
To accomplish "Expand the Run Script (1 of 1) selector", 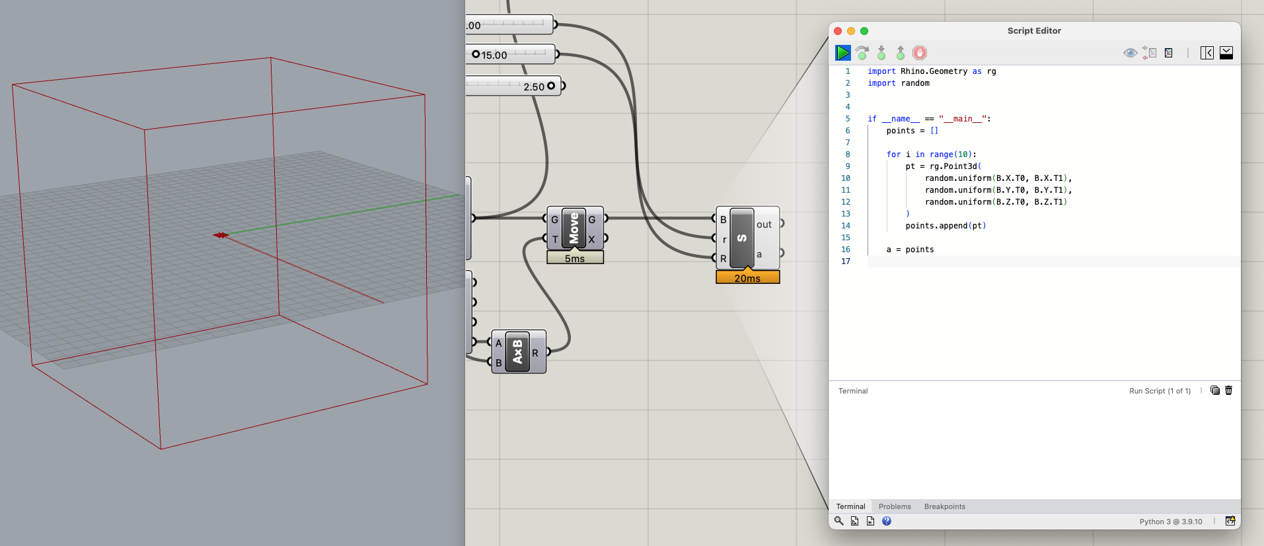I will point(1160,391).
